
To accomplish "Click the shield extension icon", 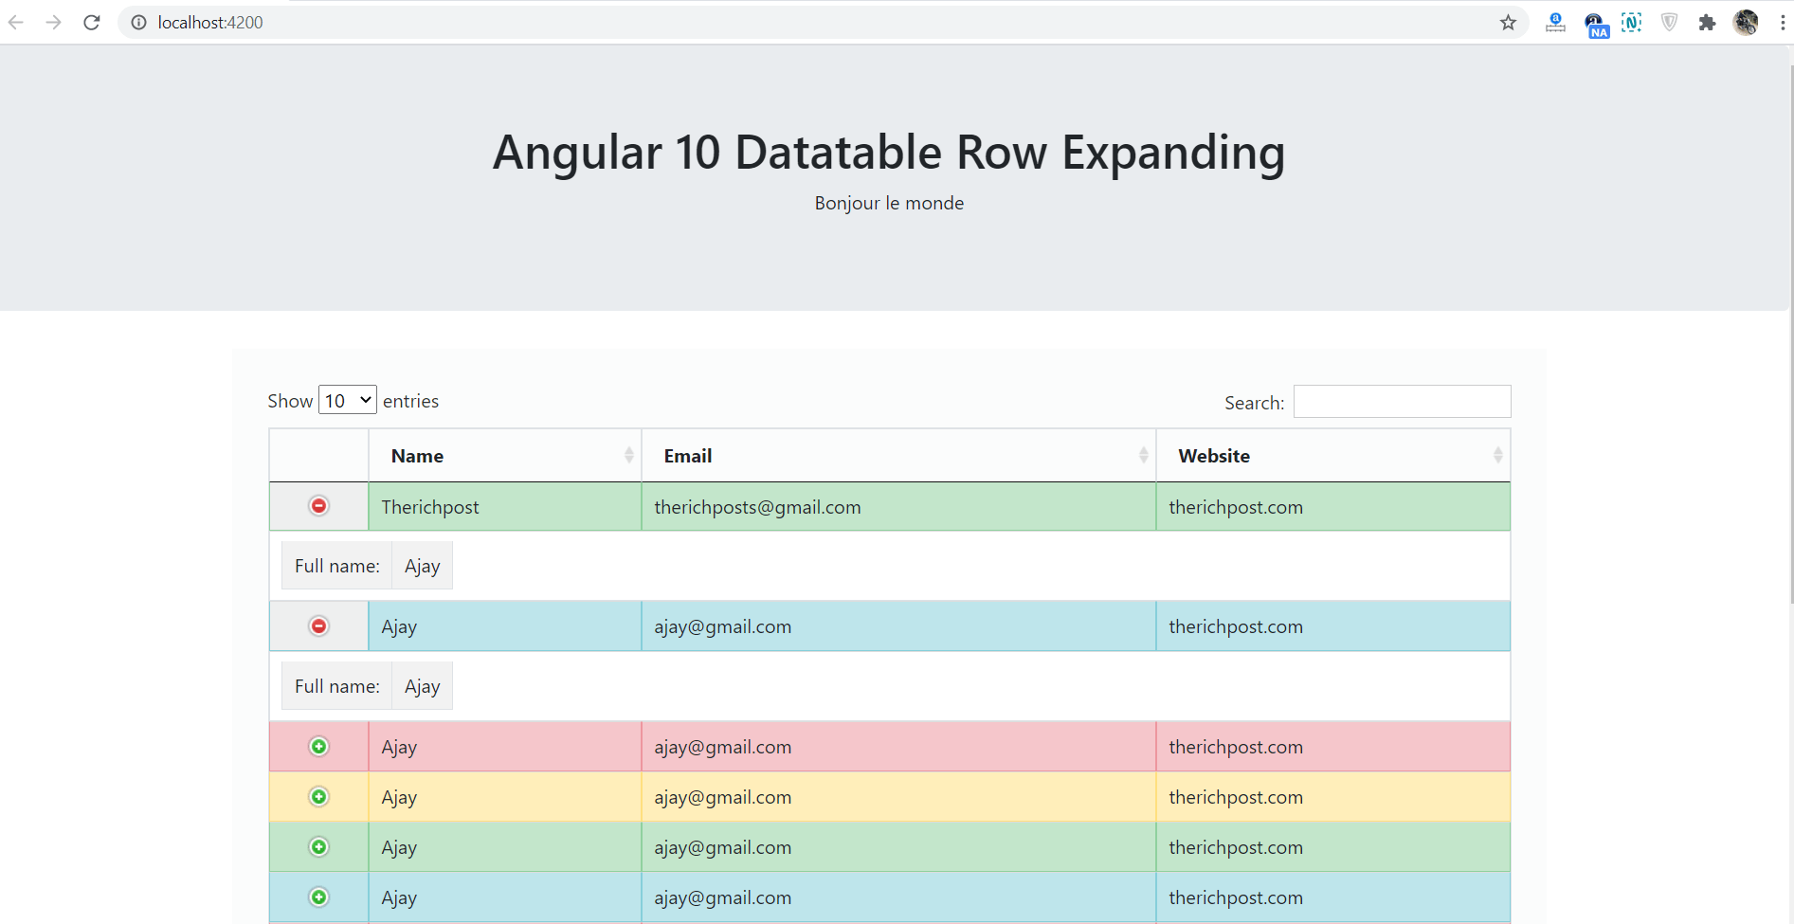I will 1669,23.
